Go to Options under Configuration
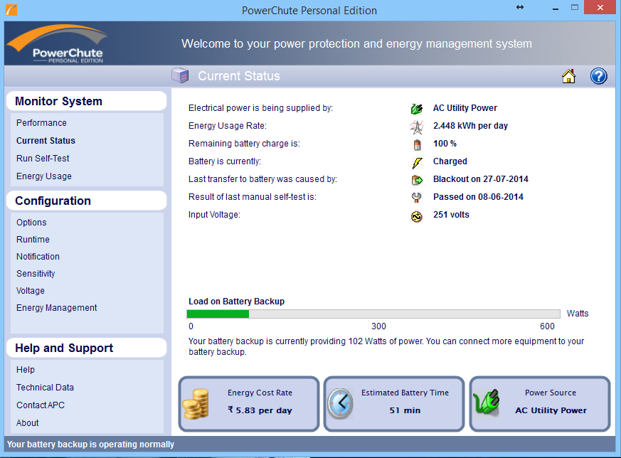 point(31,223)
